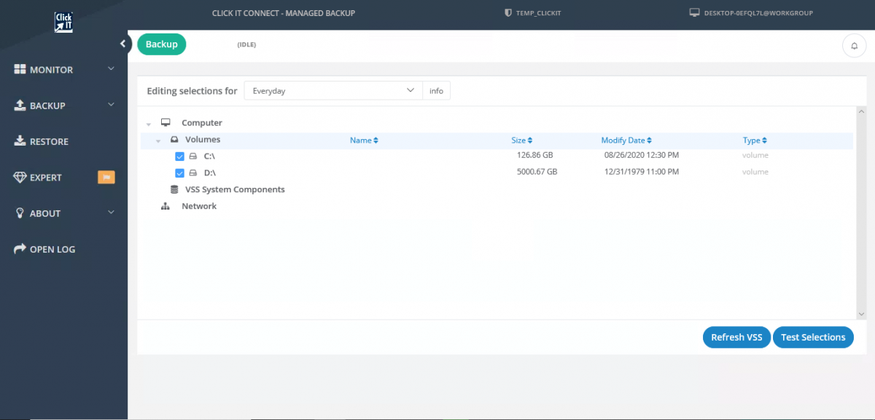Click the C:\ volume name
The height and width of the screenshot is (420, 875).
coord(209,156)
